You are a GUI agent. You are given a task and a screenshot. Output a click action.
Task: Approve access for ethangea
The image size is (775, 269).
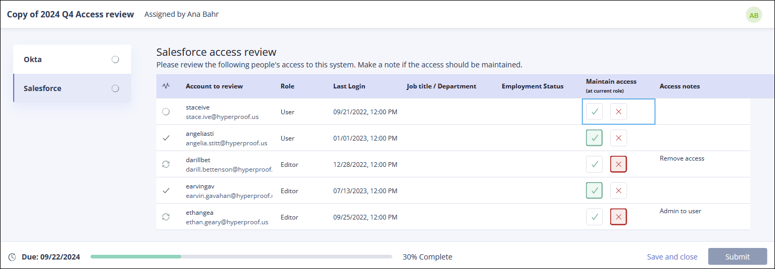(594, 217)
